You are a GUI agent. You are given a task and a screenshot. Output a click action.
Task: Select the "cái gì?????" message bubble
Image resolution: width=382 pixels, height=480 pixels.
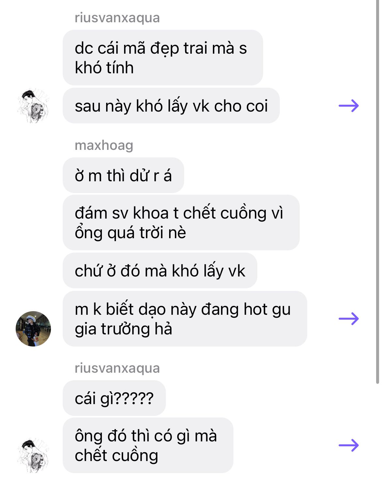[x=114, y=398]
